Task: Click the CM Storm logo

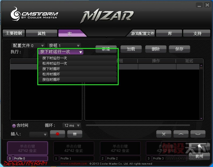Action: [x=34, y=14]
